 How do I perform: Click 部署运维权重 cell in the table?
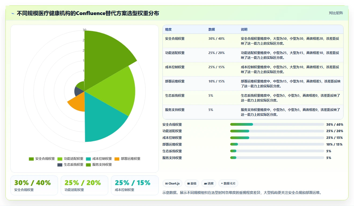tap(175, 81)
